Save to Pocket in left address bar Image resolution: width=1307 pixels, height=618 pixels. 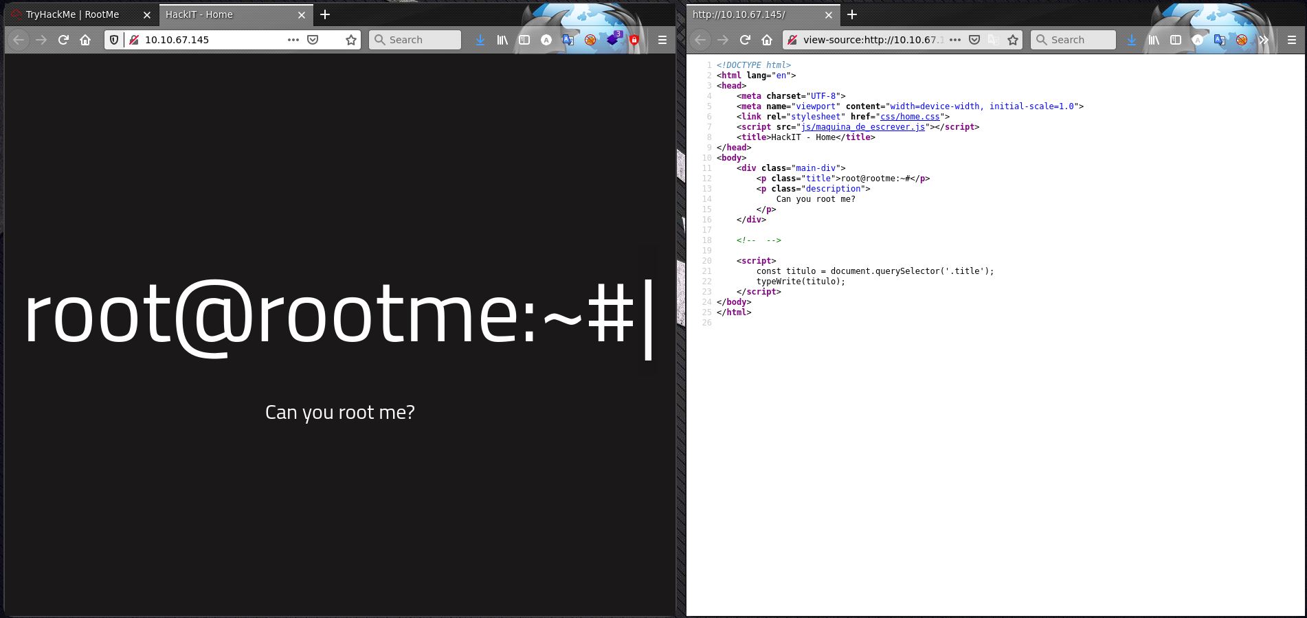(x=313, y=40)
